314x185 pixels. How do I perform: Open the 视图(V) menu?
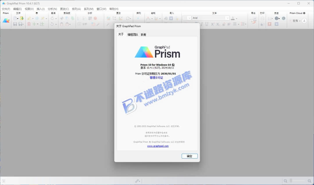[29, 9]
